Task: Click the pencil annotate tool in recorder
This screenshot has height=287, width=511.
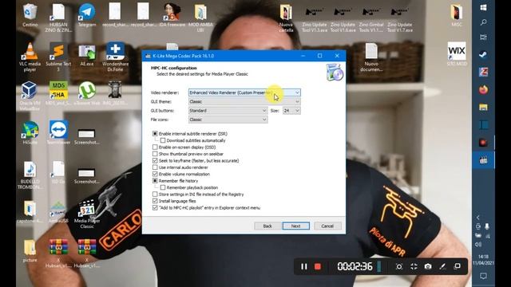Action: (x=442, y=266)
